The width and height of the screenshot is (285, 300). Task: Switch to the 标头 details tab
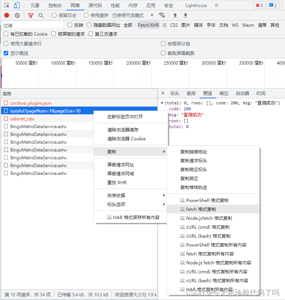click(175, 93)
